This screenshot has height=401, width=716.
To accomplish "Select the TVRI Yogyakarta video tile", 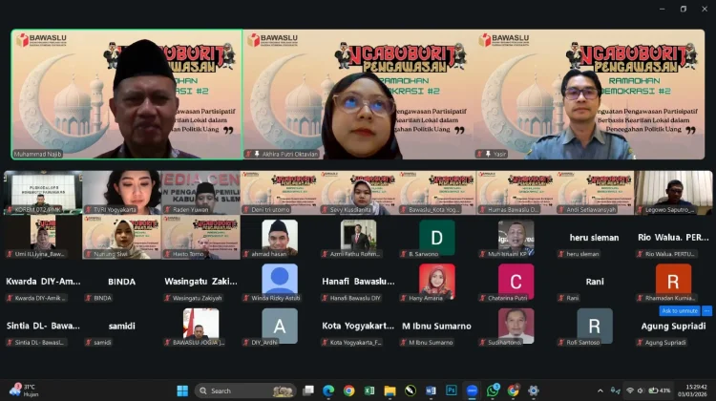I will 122,193.
